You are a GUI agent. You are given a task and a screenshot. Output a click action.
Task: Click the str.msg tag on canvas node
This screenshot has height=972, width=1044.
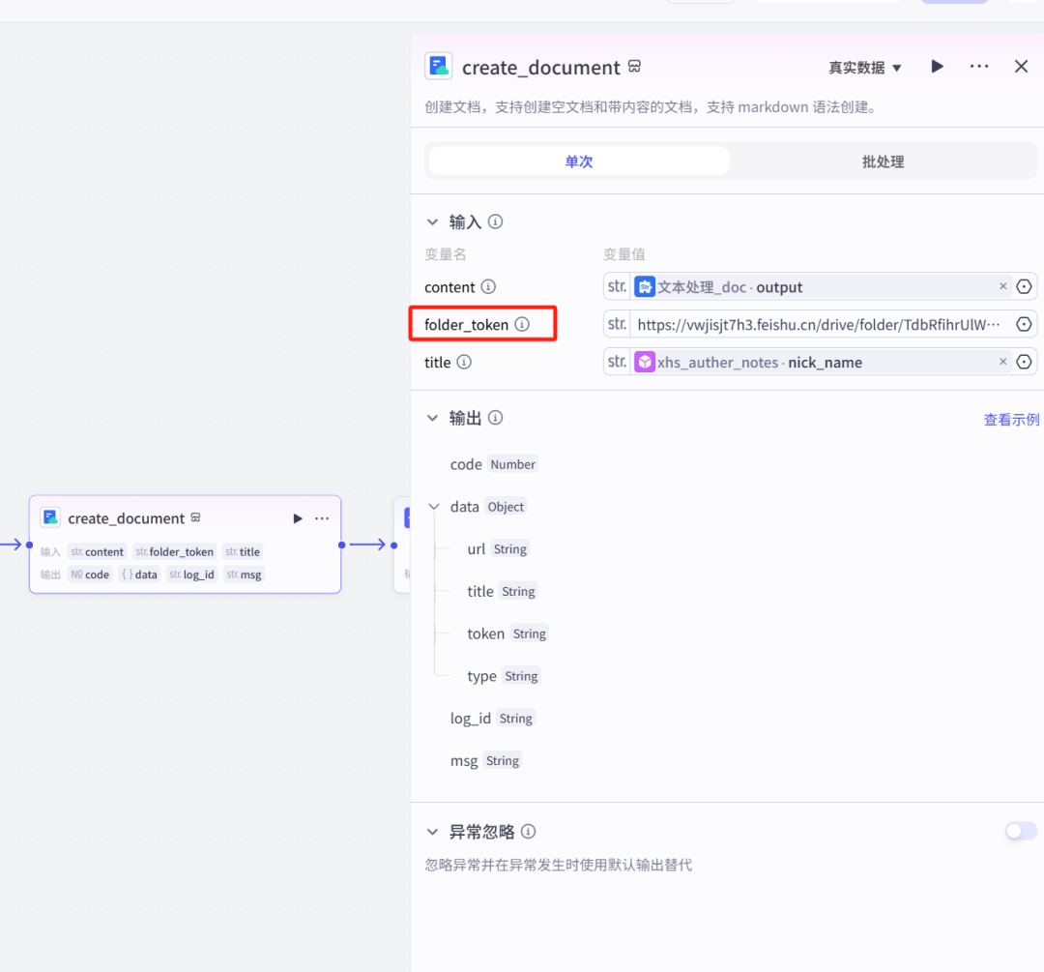pos(244,574)
